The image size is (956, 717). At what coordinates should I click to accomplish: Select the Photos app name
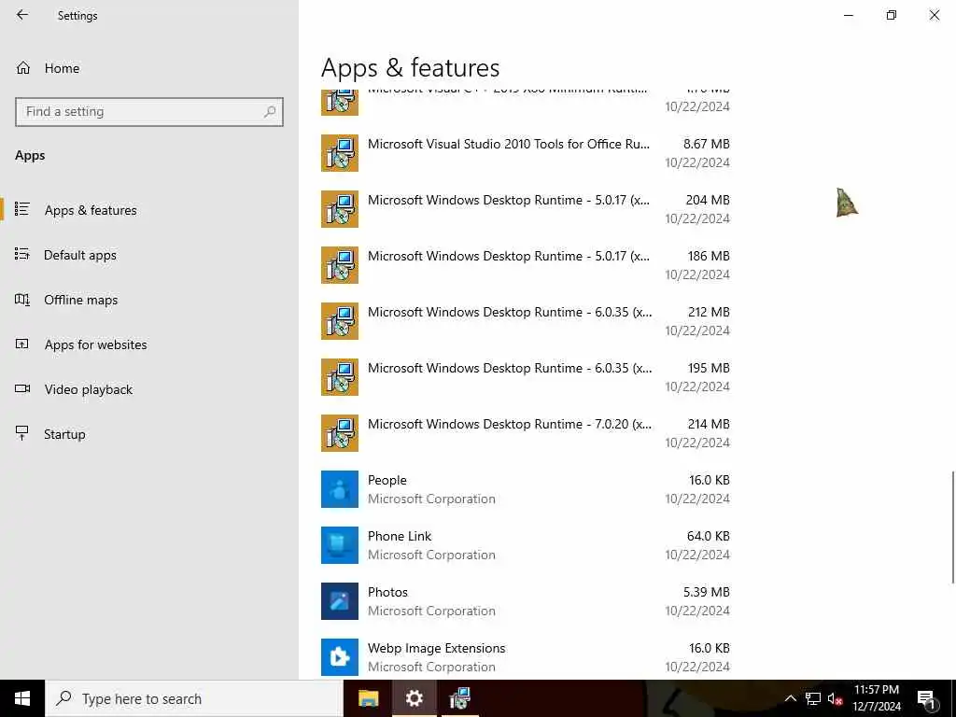pos(387,593)
